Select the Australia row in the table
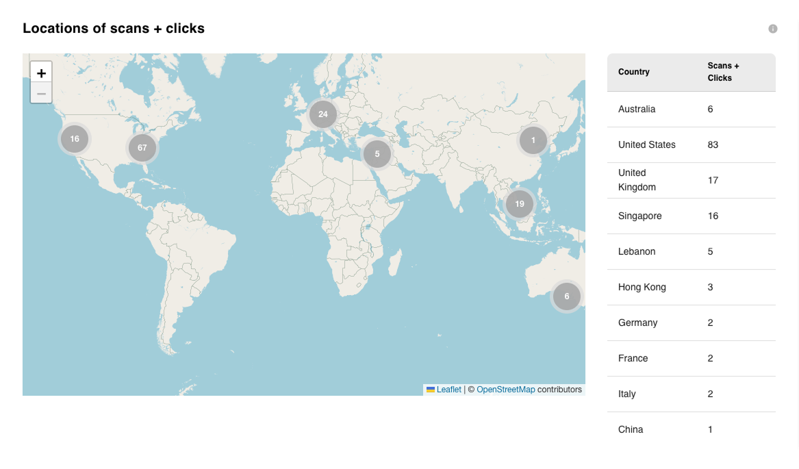This screenshot has height=469, width=799. pos(692,109)
